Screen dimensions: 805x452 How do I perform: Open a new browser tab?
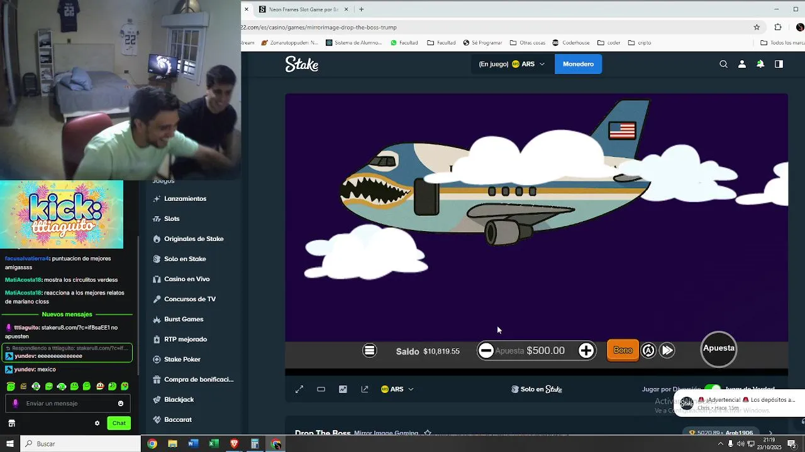tap(361, 9)
